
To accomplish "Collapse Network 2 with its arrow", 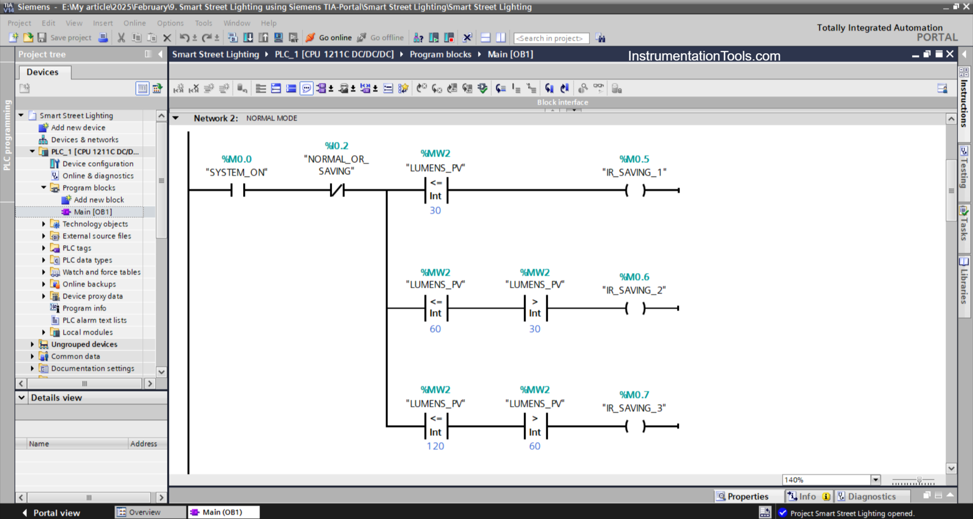I will pyautogui.click(x=176, y=118).
